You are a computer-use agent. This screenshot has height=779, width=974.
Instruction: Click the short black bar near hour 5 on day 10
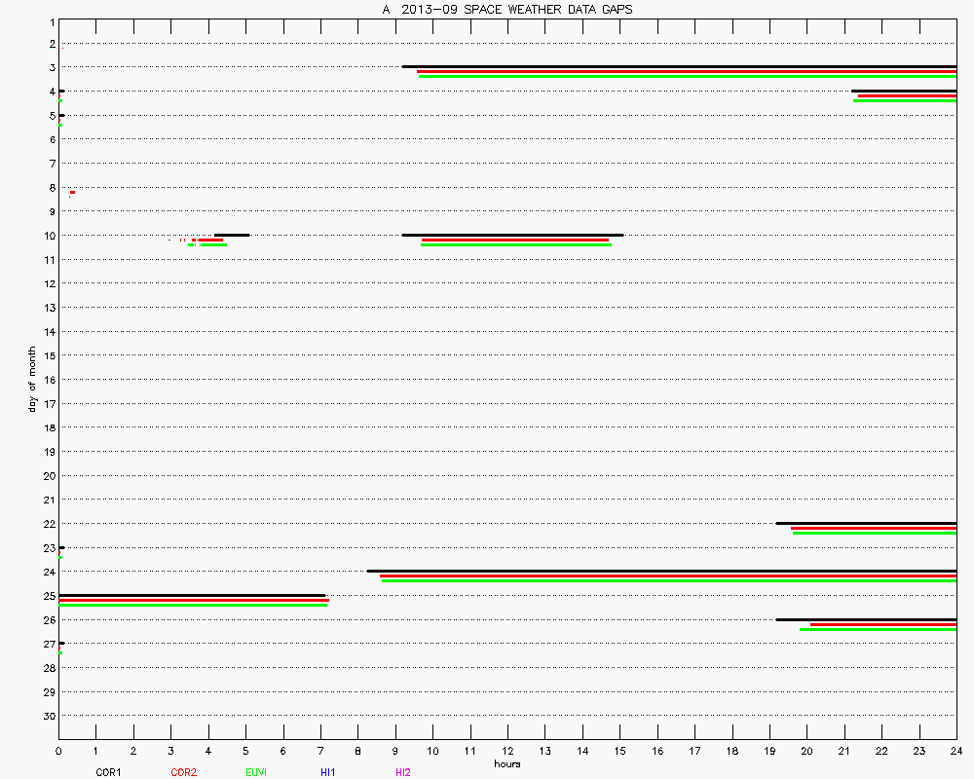[232, 235]
